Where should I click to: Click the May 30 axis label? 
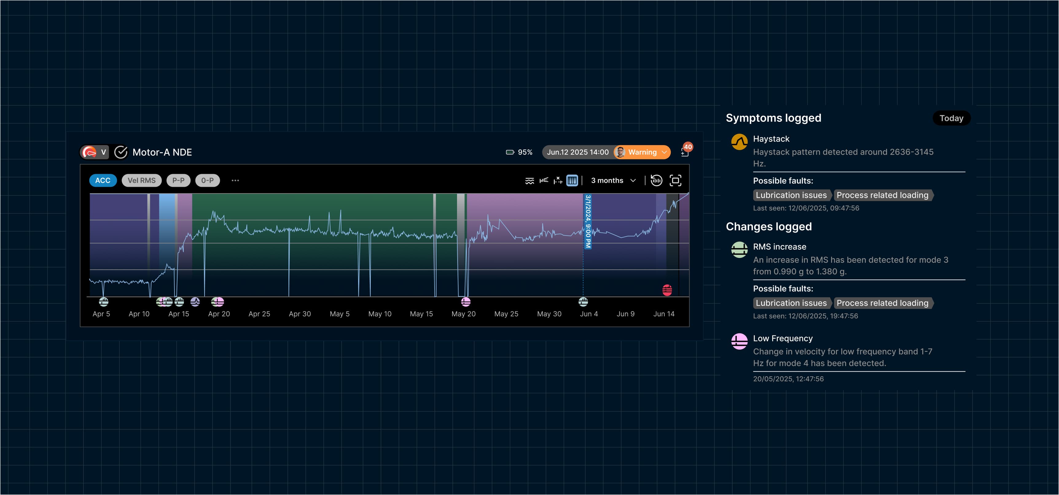point(549,314)
